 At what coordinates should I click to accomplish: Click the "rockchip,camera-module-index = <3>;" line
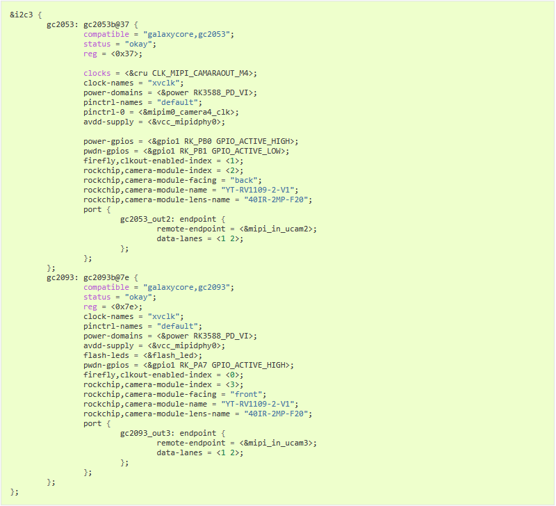[163, 385]
